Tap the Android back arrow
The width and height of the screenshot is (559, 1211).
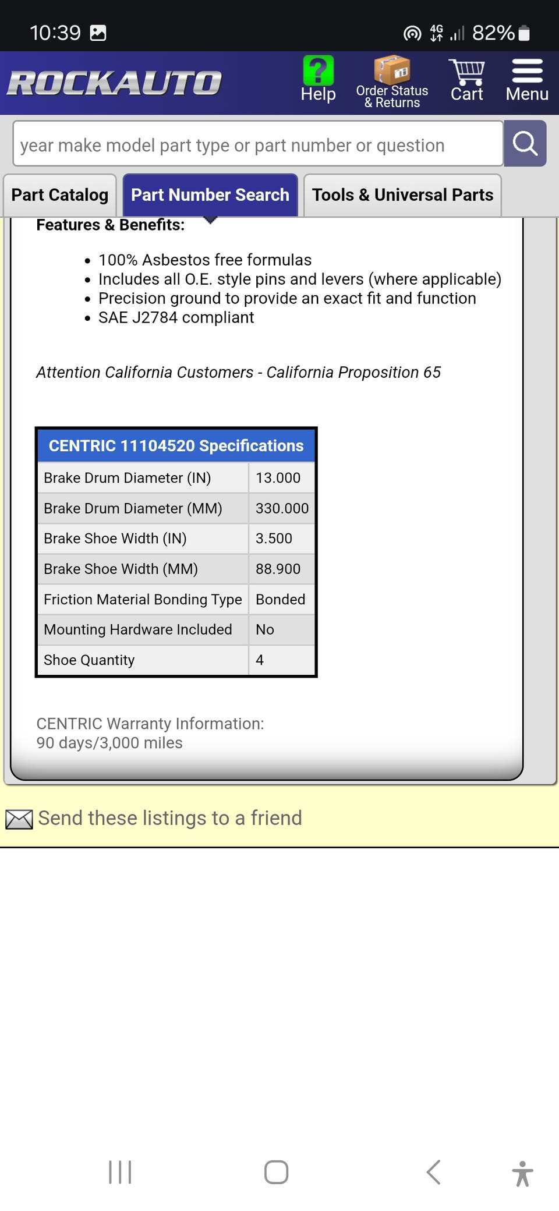(x=433, y=1172)
